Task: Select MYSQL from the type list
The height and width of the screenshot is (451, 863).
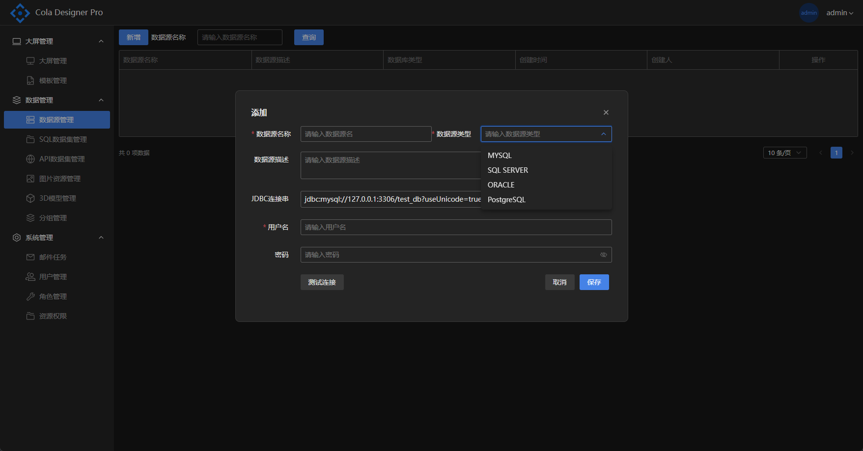Action: click(x=500, y=156)
